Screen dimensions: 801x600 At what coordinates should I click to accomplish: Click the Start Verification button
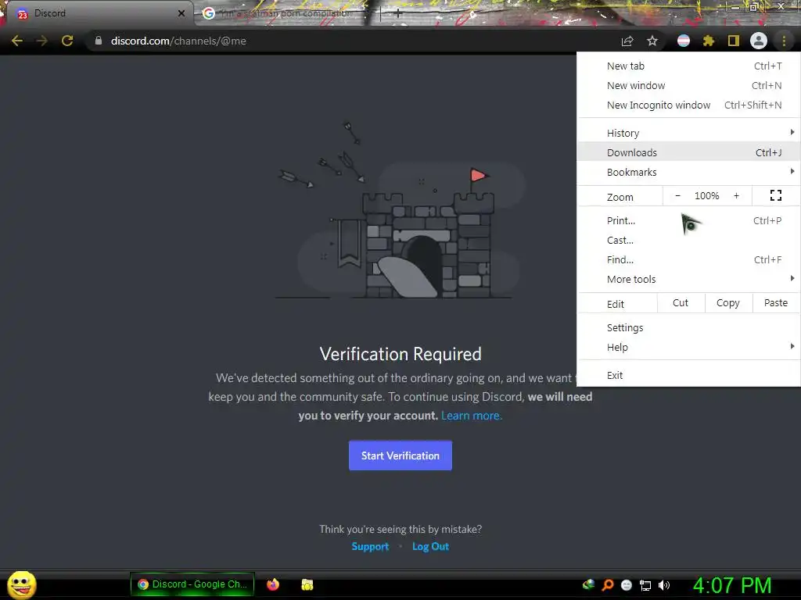(x=400, y=455)
